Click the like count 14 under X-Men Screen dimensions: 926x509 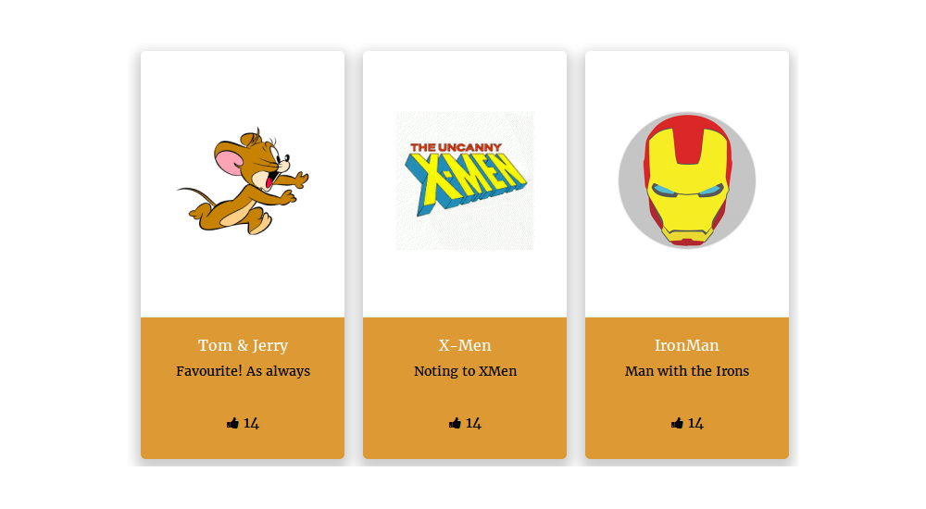click(x=473, y=423)
